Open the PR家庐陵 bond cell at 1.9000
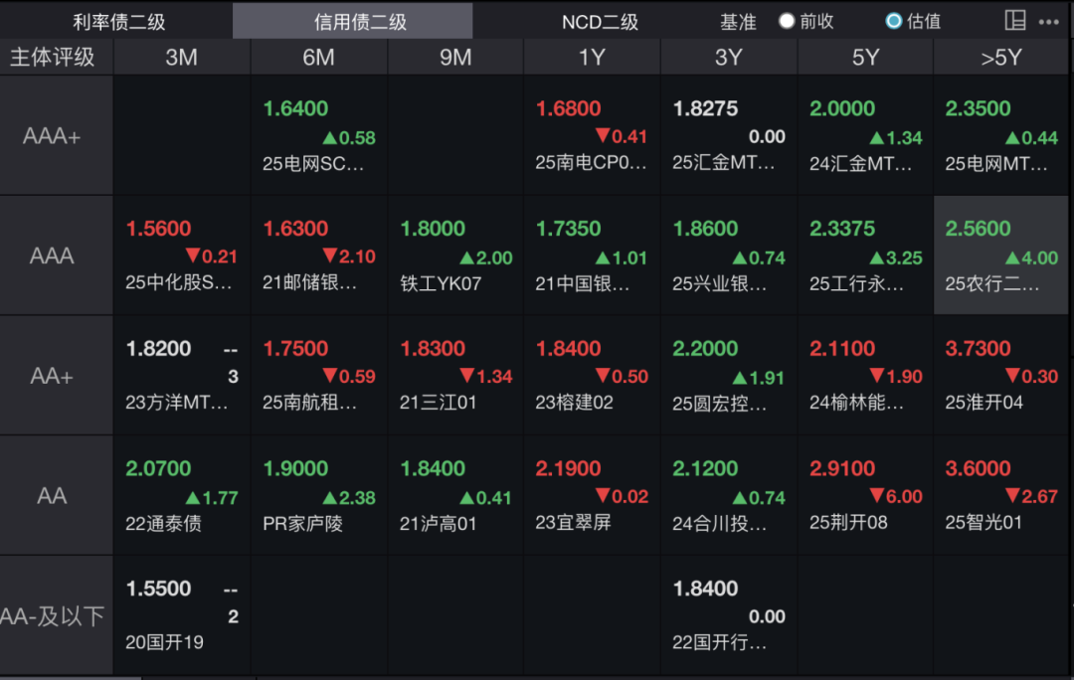 [318, 495]
